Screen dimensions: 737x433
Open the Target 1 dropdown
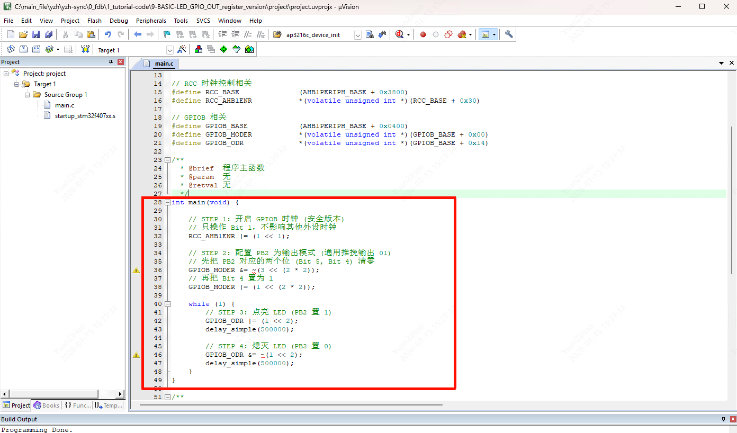tap(169, 50)
